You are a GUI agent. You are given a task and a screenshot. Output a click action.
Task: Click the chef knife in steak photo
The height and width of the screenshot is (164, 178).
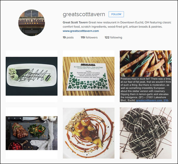23,119
